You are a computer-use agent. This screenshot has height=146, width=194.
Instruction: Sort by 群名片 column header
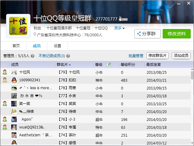coord(64,65)
